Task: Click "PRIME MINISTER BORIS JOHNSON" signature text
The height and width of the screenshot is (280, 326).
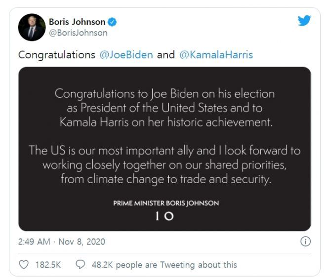Action: [x=164, y=203]
